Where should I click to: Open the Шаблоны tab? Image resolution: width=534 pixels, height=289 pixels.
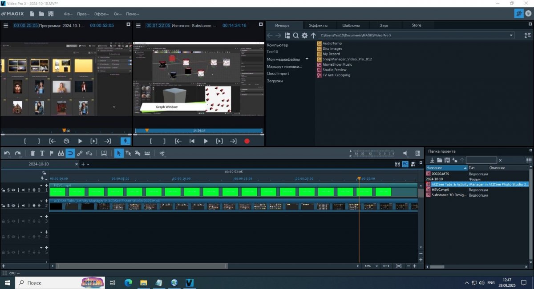pos(351,25)
